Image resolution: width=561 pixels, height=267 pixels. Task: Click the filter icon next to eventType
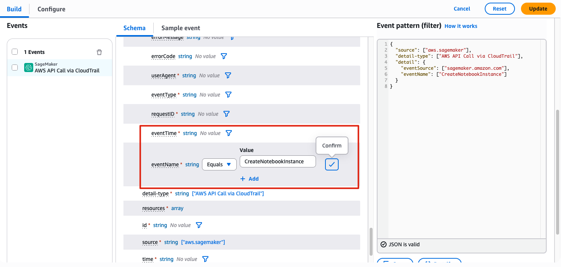[x=228, y=95]
